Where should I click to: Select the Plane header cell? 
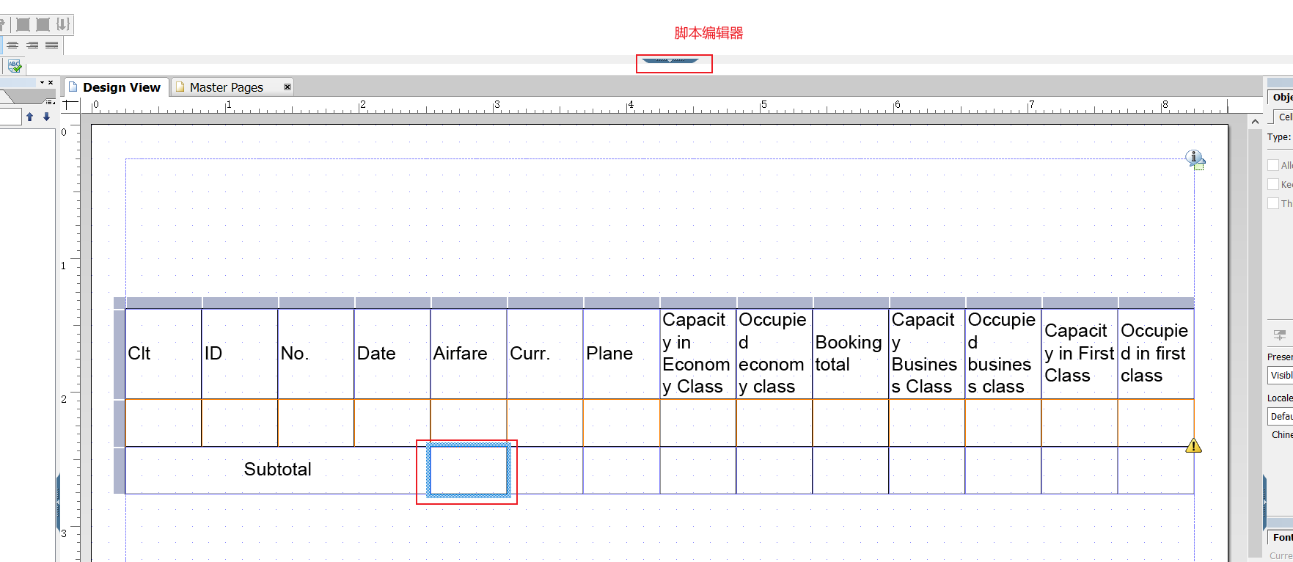point(622,354)
